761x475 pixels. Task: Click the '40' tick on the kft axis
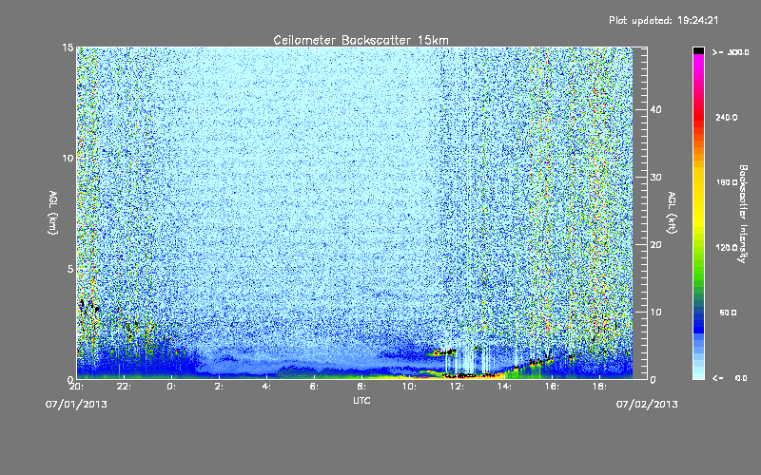point(655,109)
